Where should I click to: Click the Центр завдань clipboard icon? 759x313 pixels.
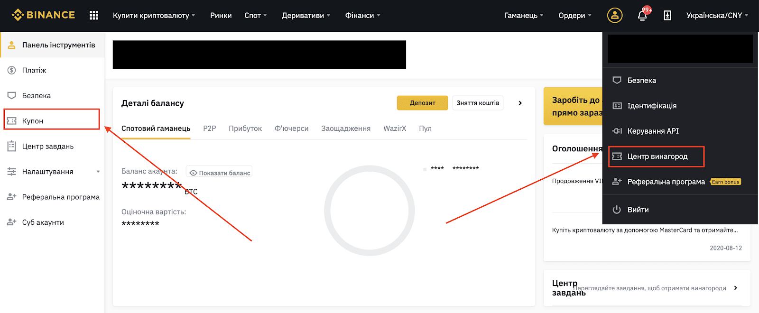pyautogui.click(x=12, y=146)
